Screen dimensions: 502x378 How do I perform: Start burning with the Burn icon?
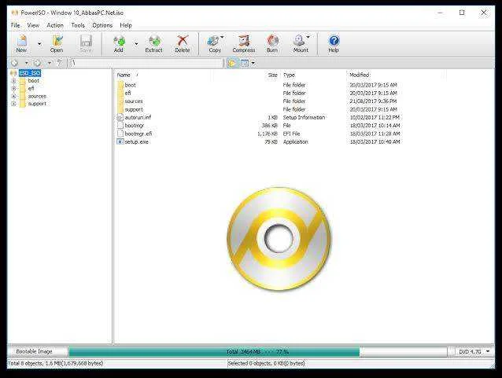click(272, 44)
